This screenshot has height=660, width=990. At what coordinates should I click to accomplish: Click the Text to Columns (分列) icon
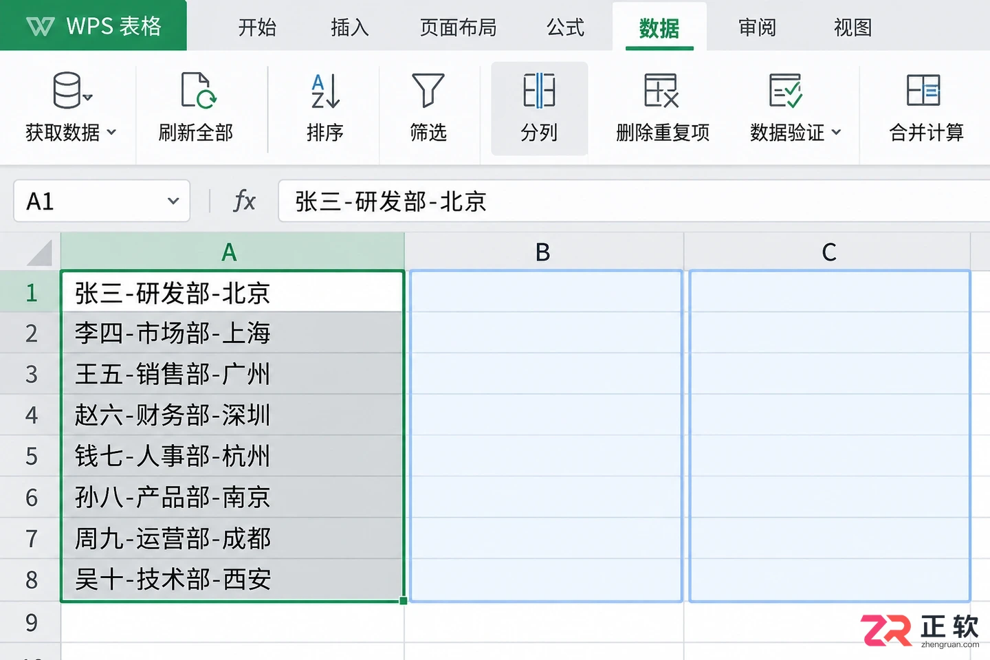[539, 91]
